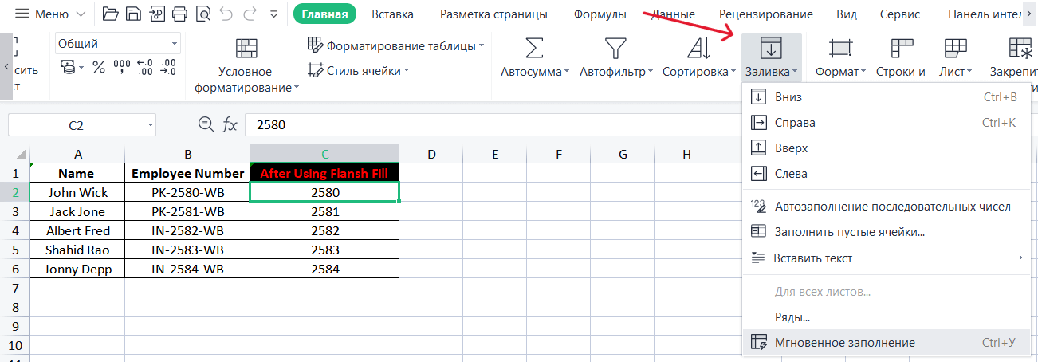Click the Print Preview icon
Screen dimensions: 1038x362
(x=203, y=14)
